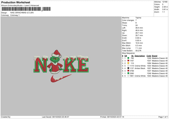Click design name 'NIKE GRINCHMAS v2 3,8IN'
This screenshot has width=169, height=119.
pos(22,13)
